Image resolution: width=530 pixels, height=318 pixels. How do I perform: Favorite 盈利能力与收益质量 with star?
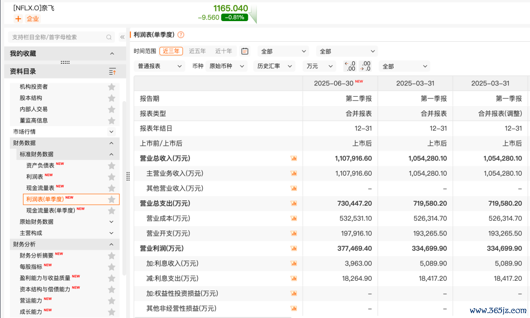111,278
